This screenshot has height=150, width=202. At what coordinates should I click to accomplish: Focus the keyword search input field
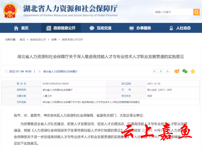(173, 12)
